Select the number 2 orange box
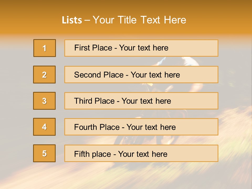252x189 pixels. [44, 75]
